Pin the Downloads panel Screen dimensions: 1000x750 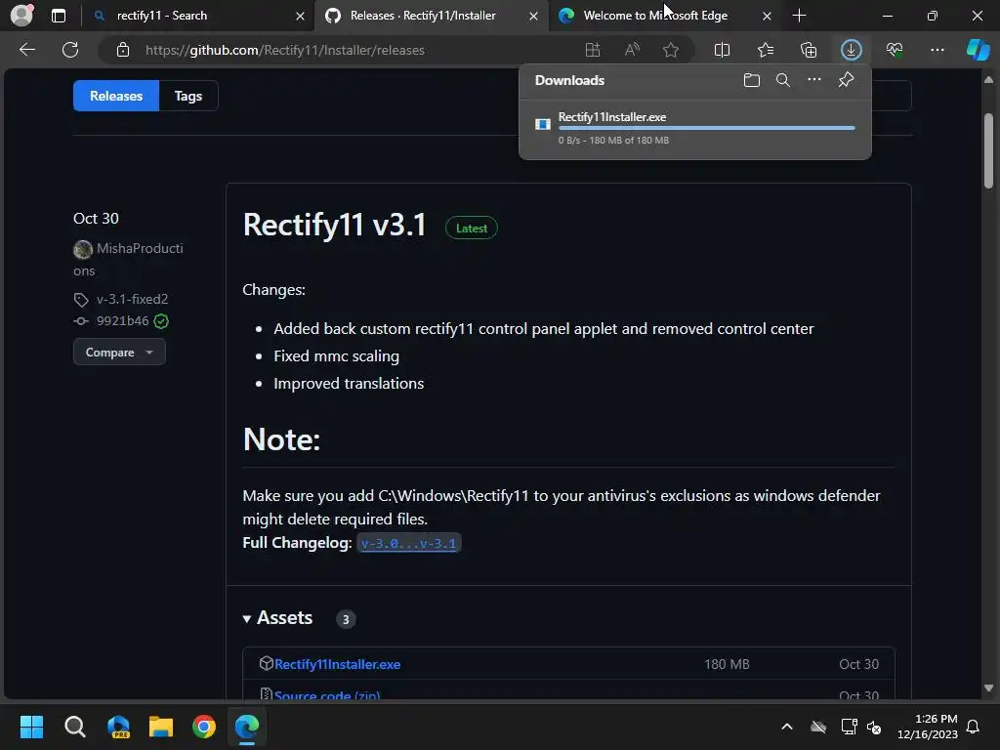coord(847,80)
